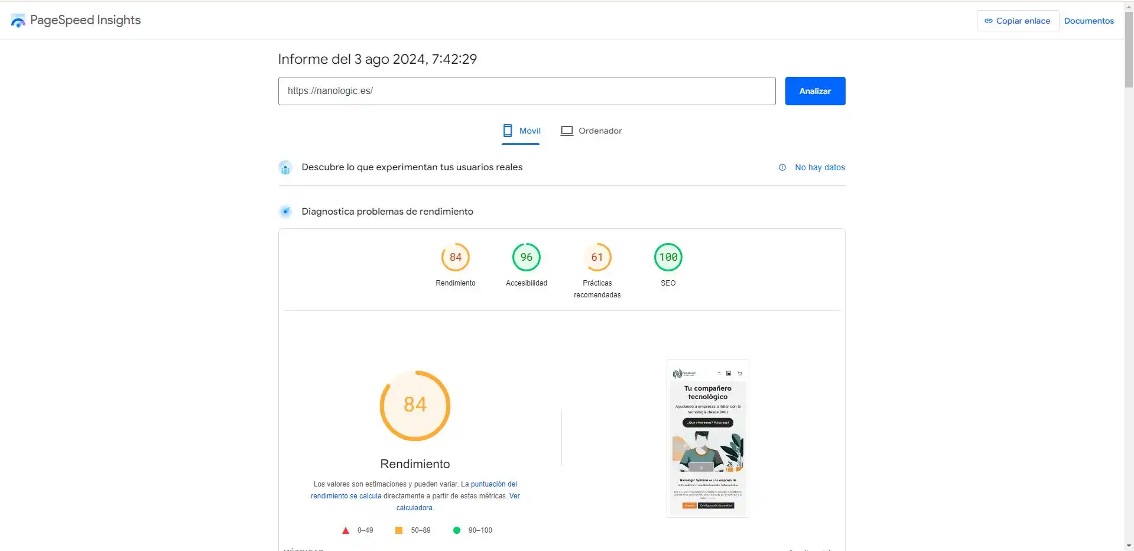1134x551 pixels.
Task: Click the PageSpeed Insights logo icon
Action: (18, 21)
